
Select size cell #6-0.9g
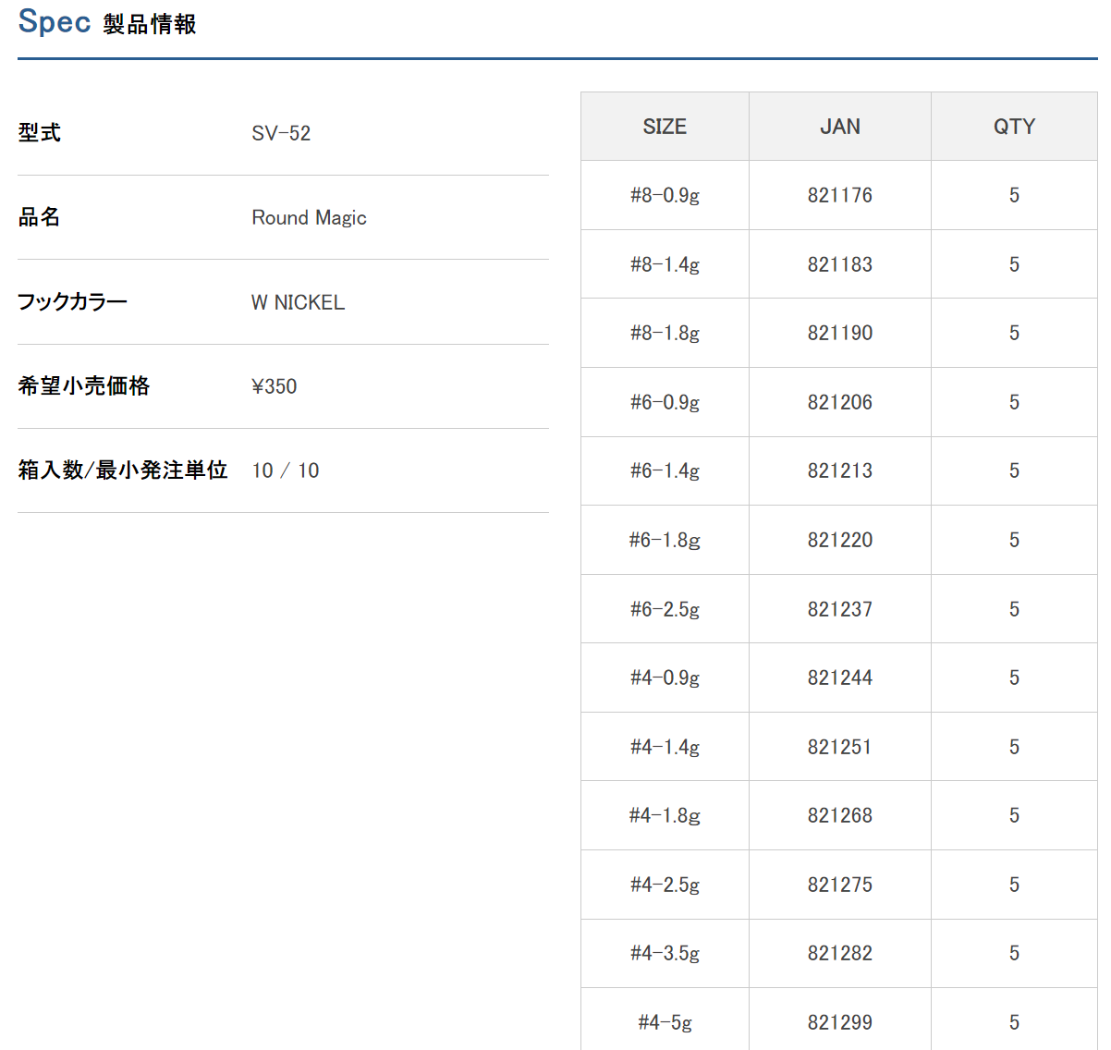pos(665,402)
